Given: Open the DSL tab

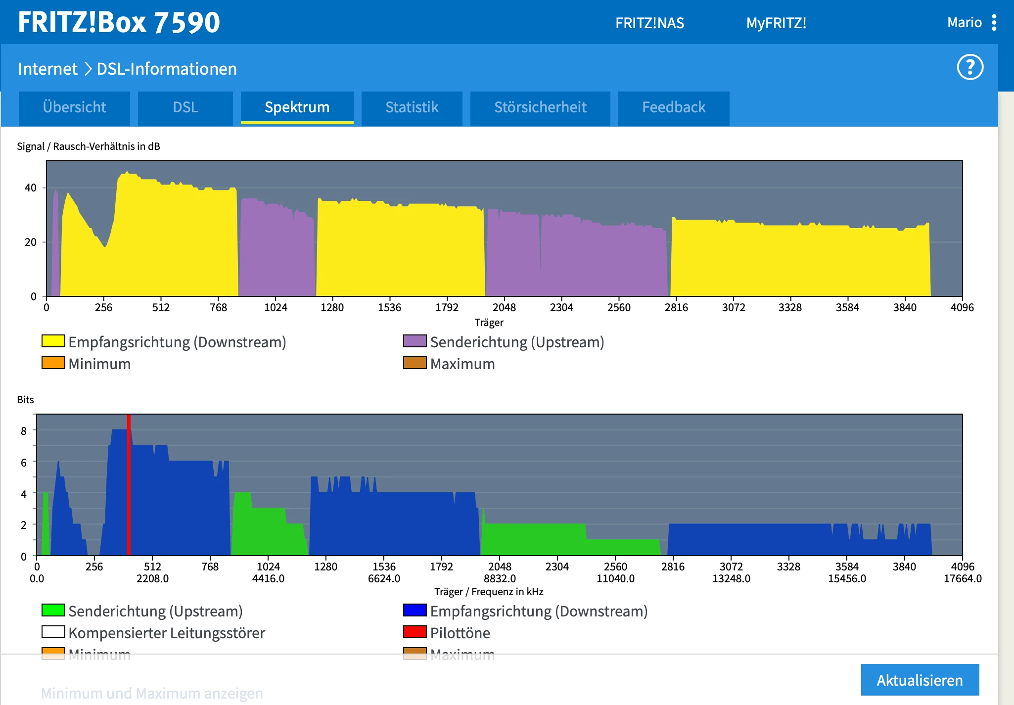Looking at the screenshot, I should [x=185, y=107].
